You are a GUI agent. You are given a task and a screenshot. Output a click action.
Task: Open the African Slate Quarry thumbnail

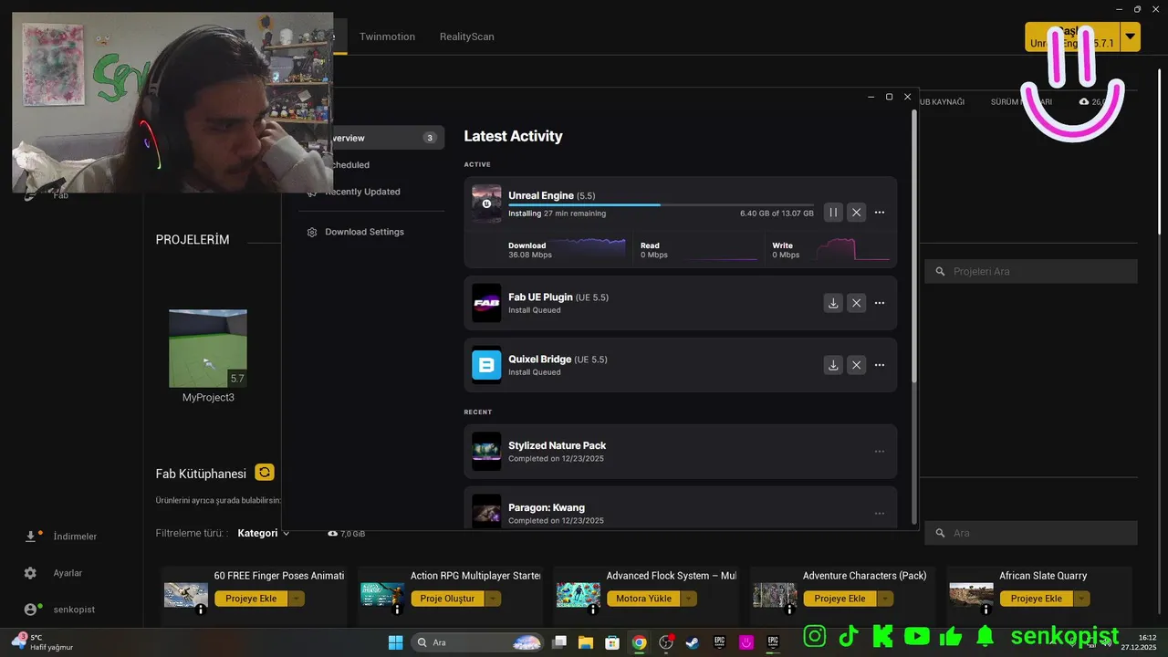(971, 595)
